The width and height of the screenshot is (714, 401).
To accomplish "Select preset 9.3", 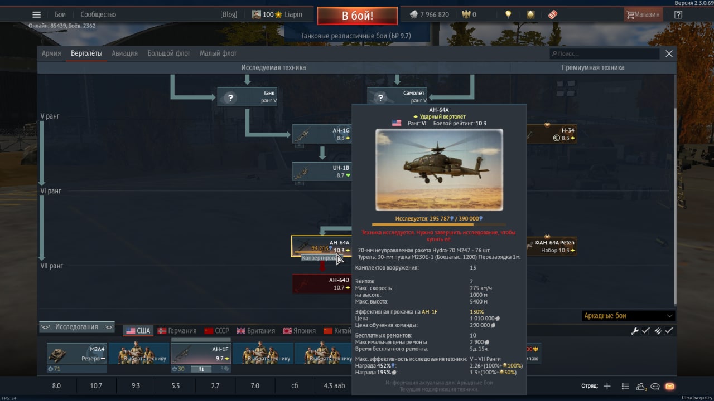I will pos(136,385).
